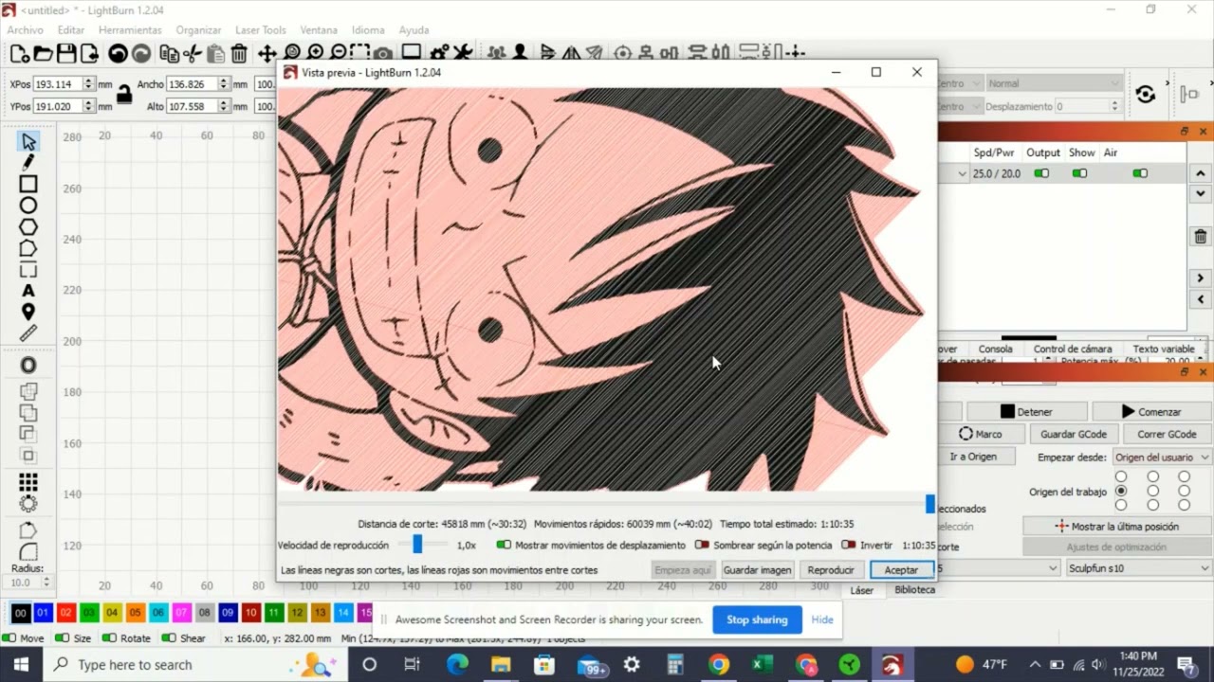Click the Reproducir button
The width and height of the screenshot is (1214, 682).
coord(831,570)
